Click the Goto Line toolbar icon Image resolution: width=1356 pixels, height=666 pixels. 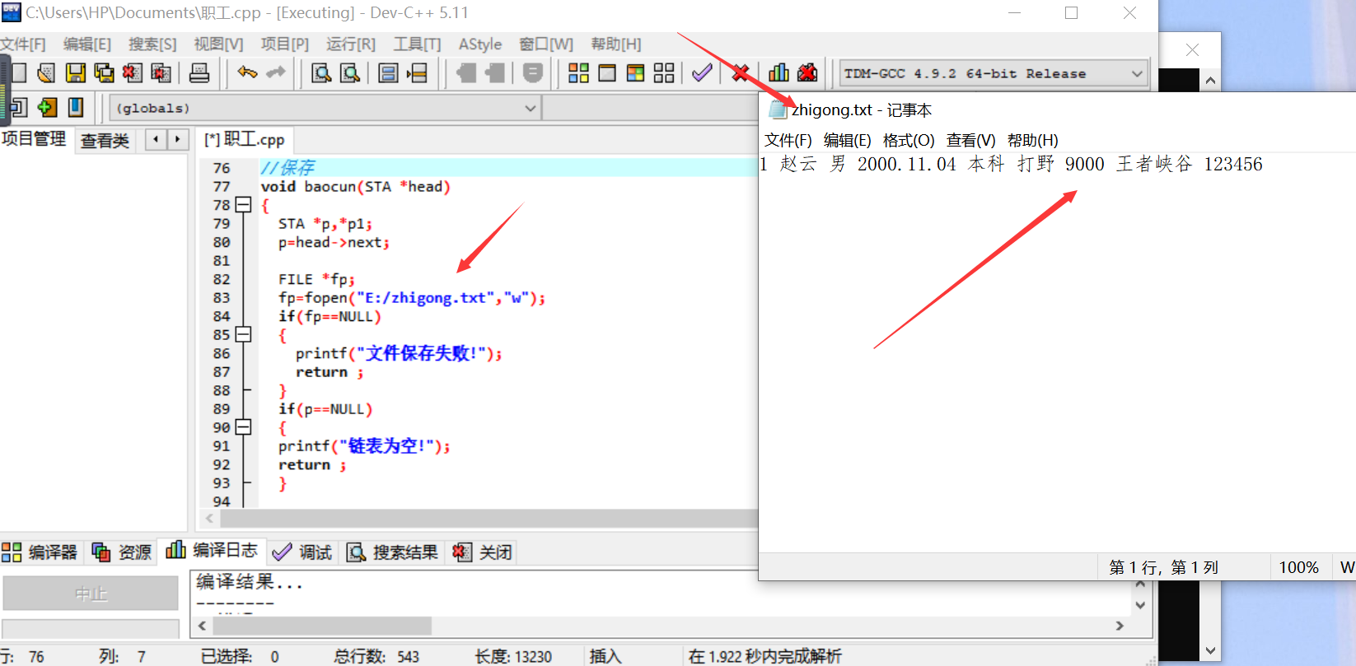417,73
